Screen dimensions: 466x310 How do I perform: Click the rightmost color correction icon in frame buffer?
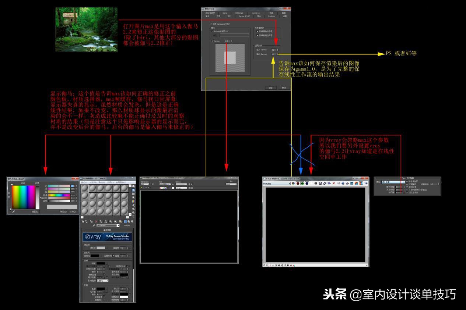(365, 183)
